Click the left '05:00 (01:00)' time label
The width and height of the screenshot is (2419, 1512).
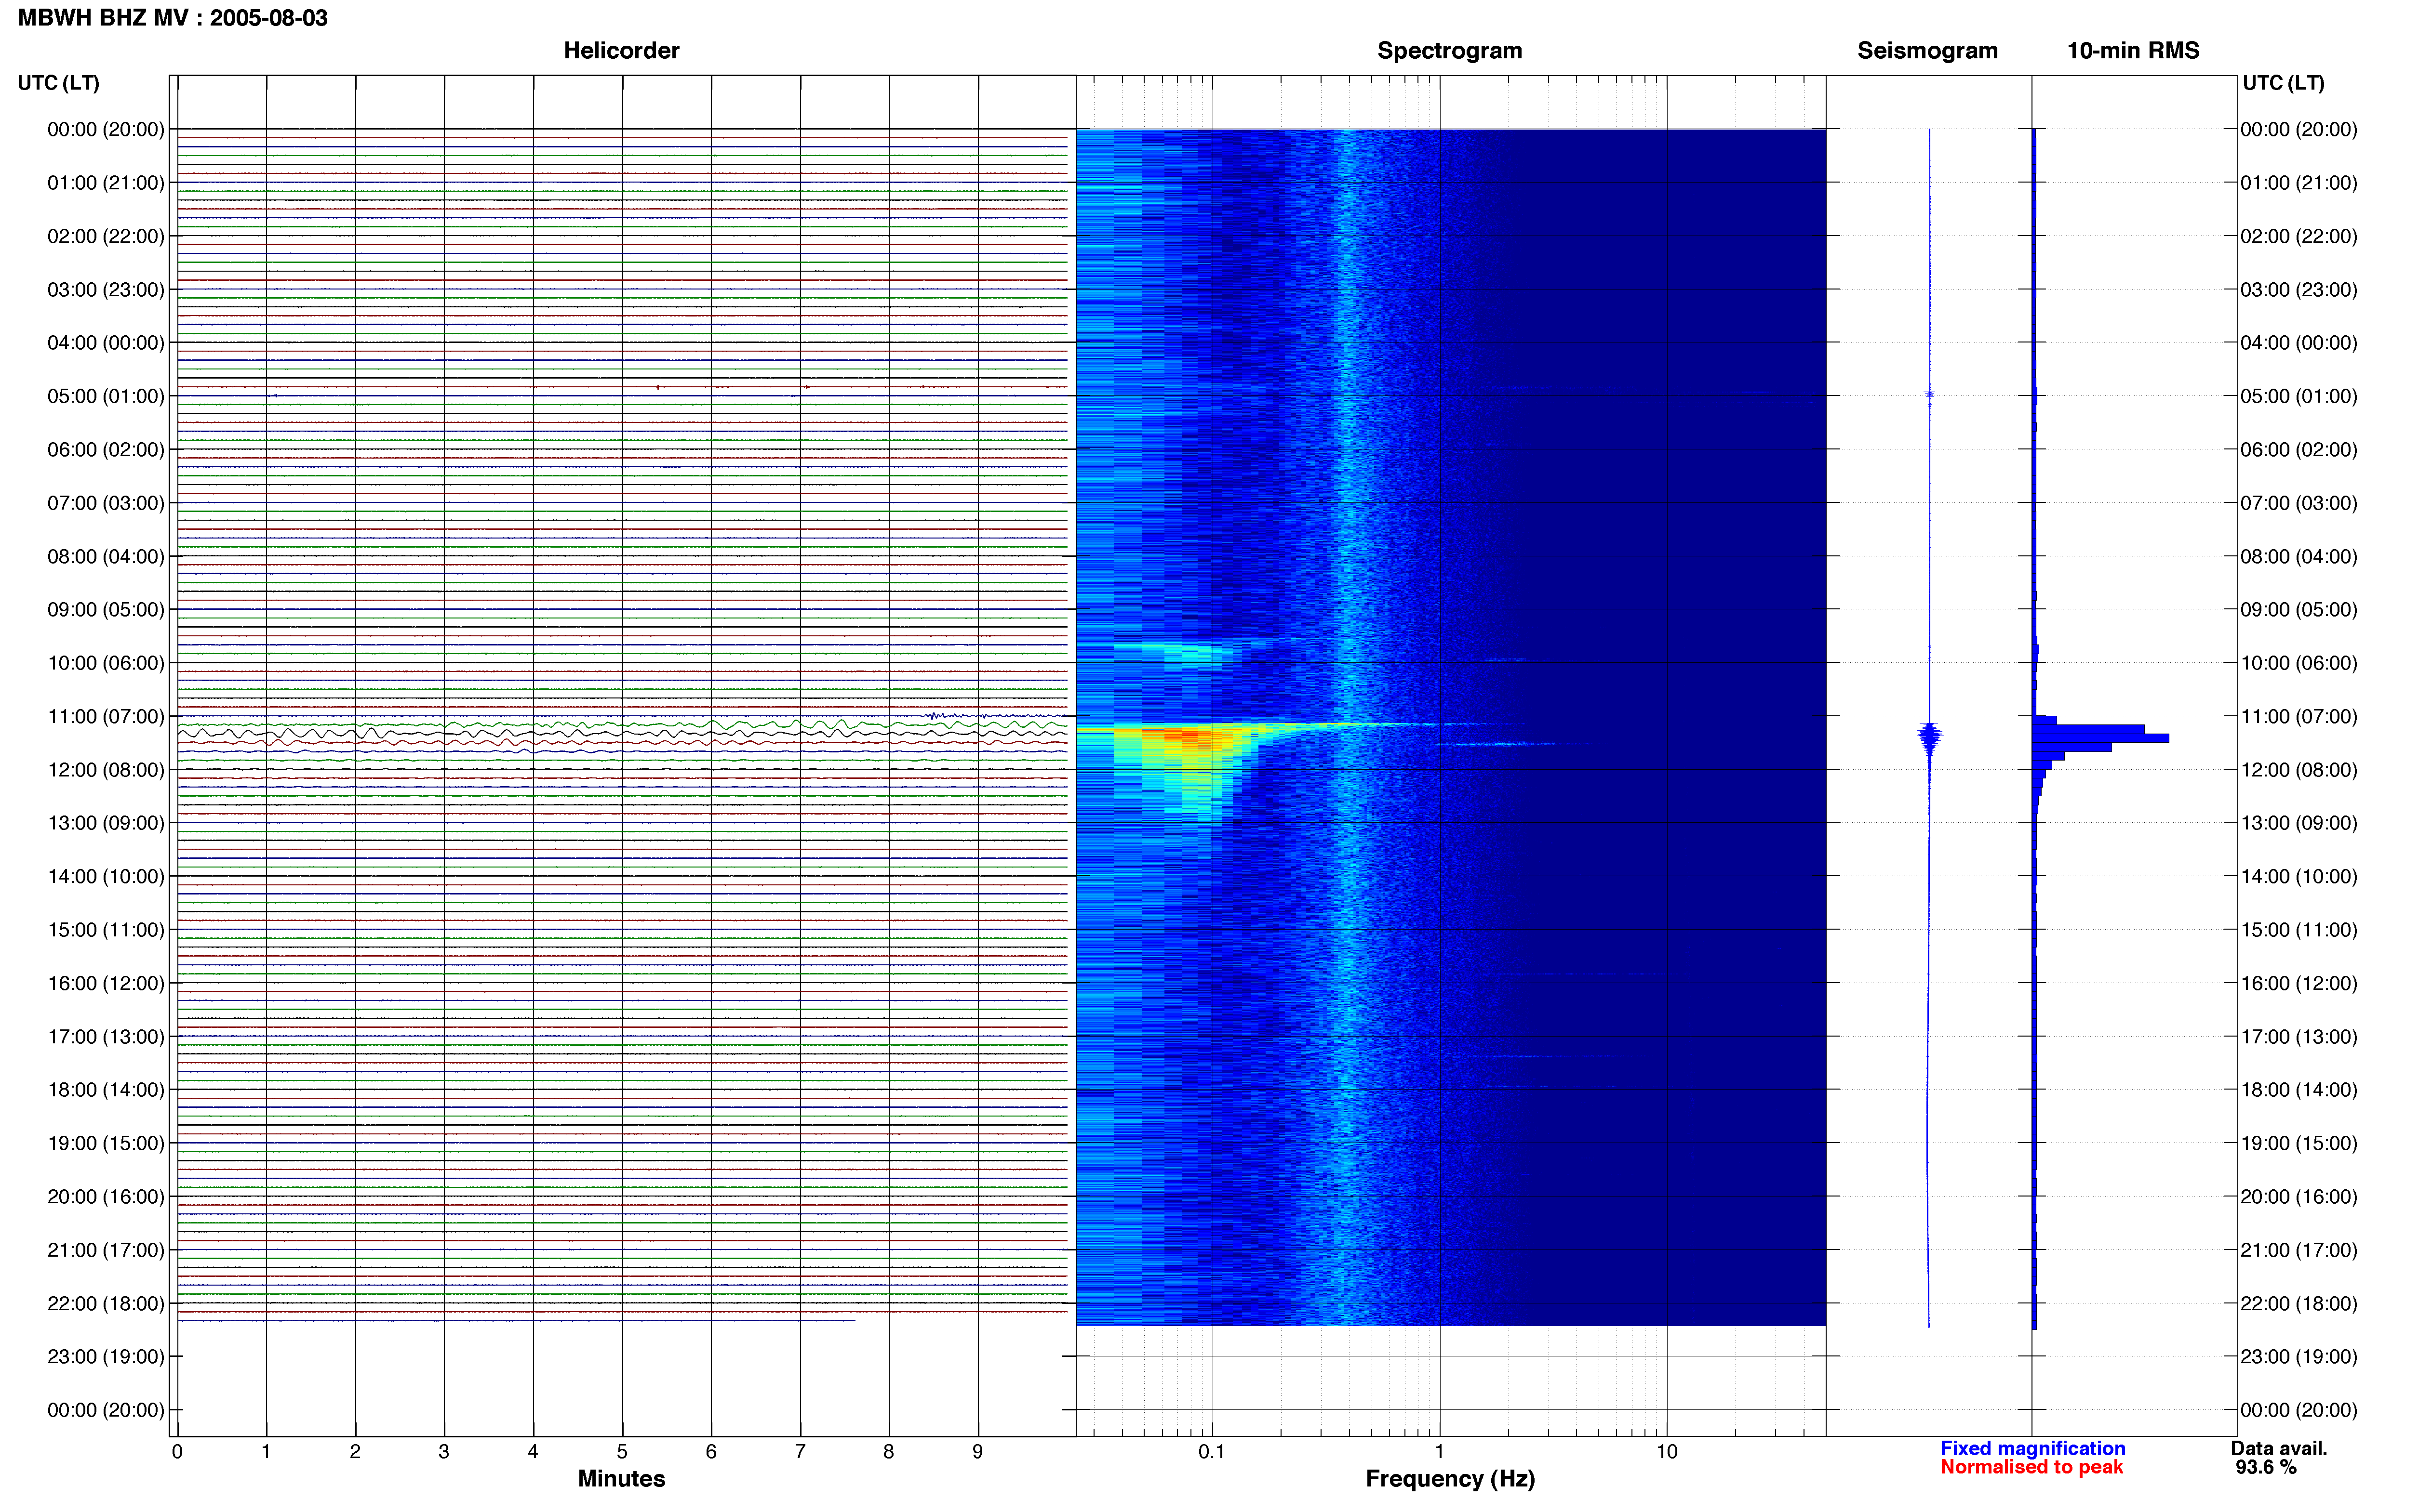coord(106,396)
